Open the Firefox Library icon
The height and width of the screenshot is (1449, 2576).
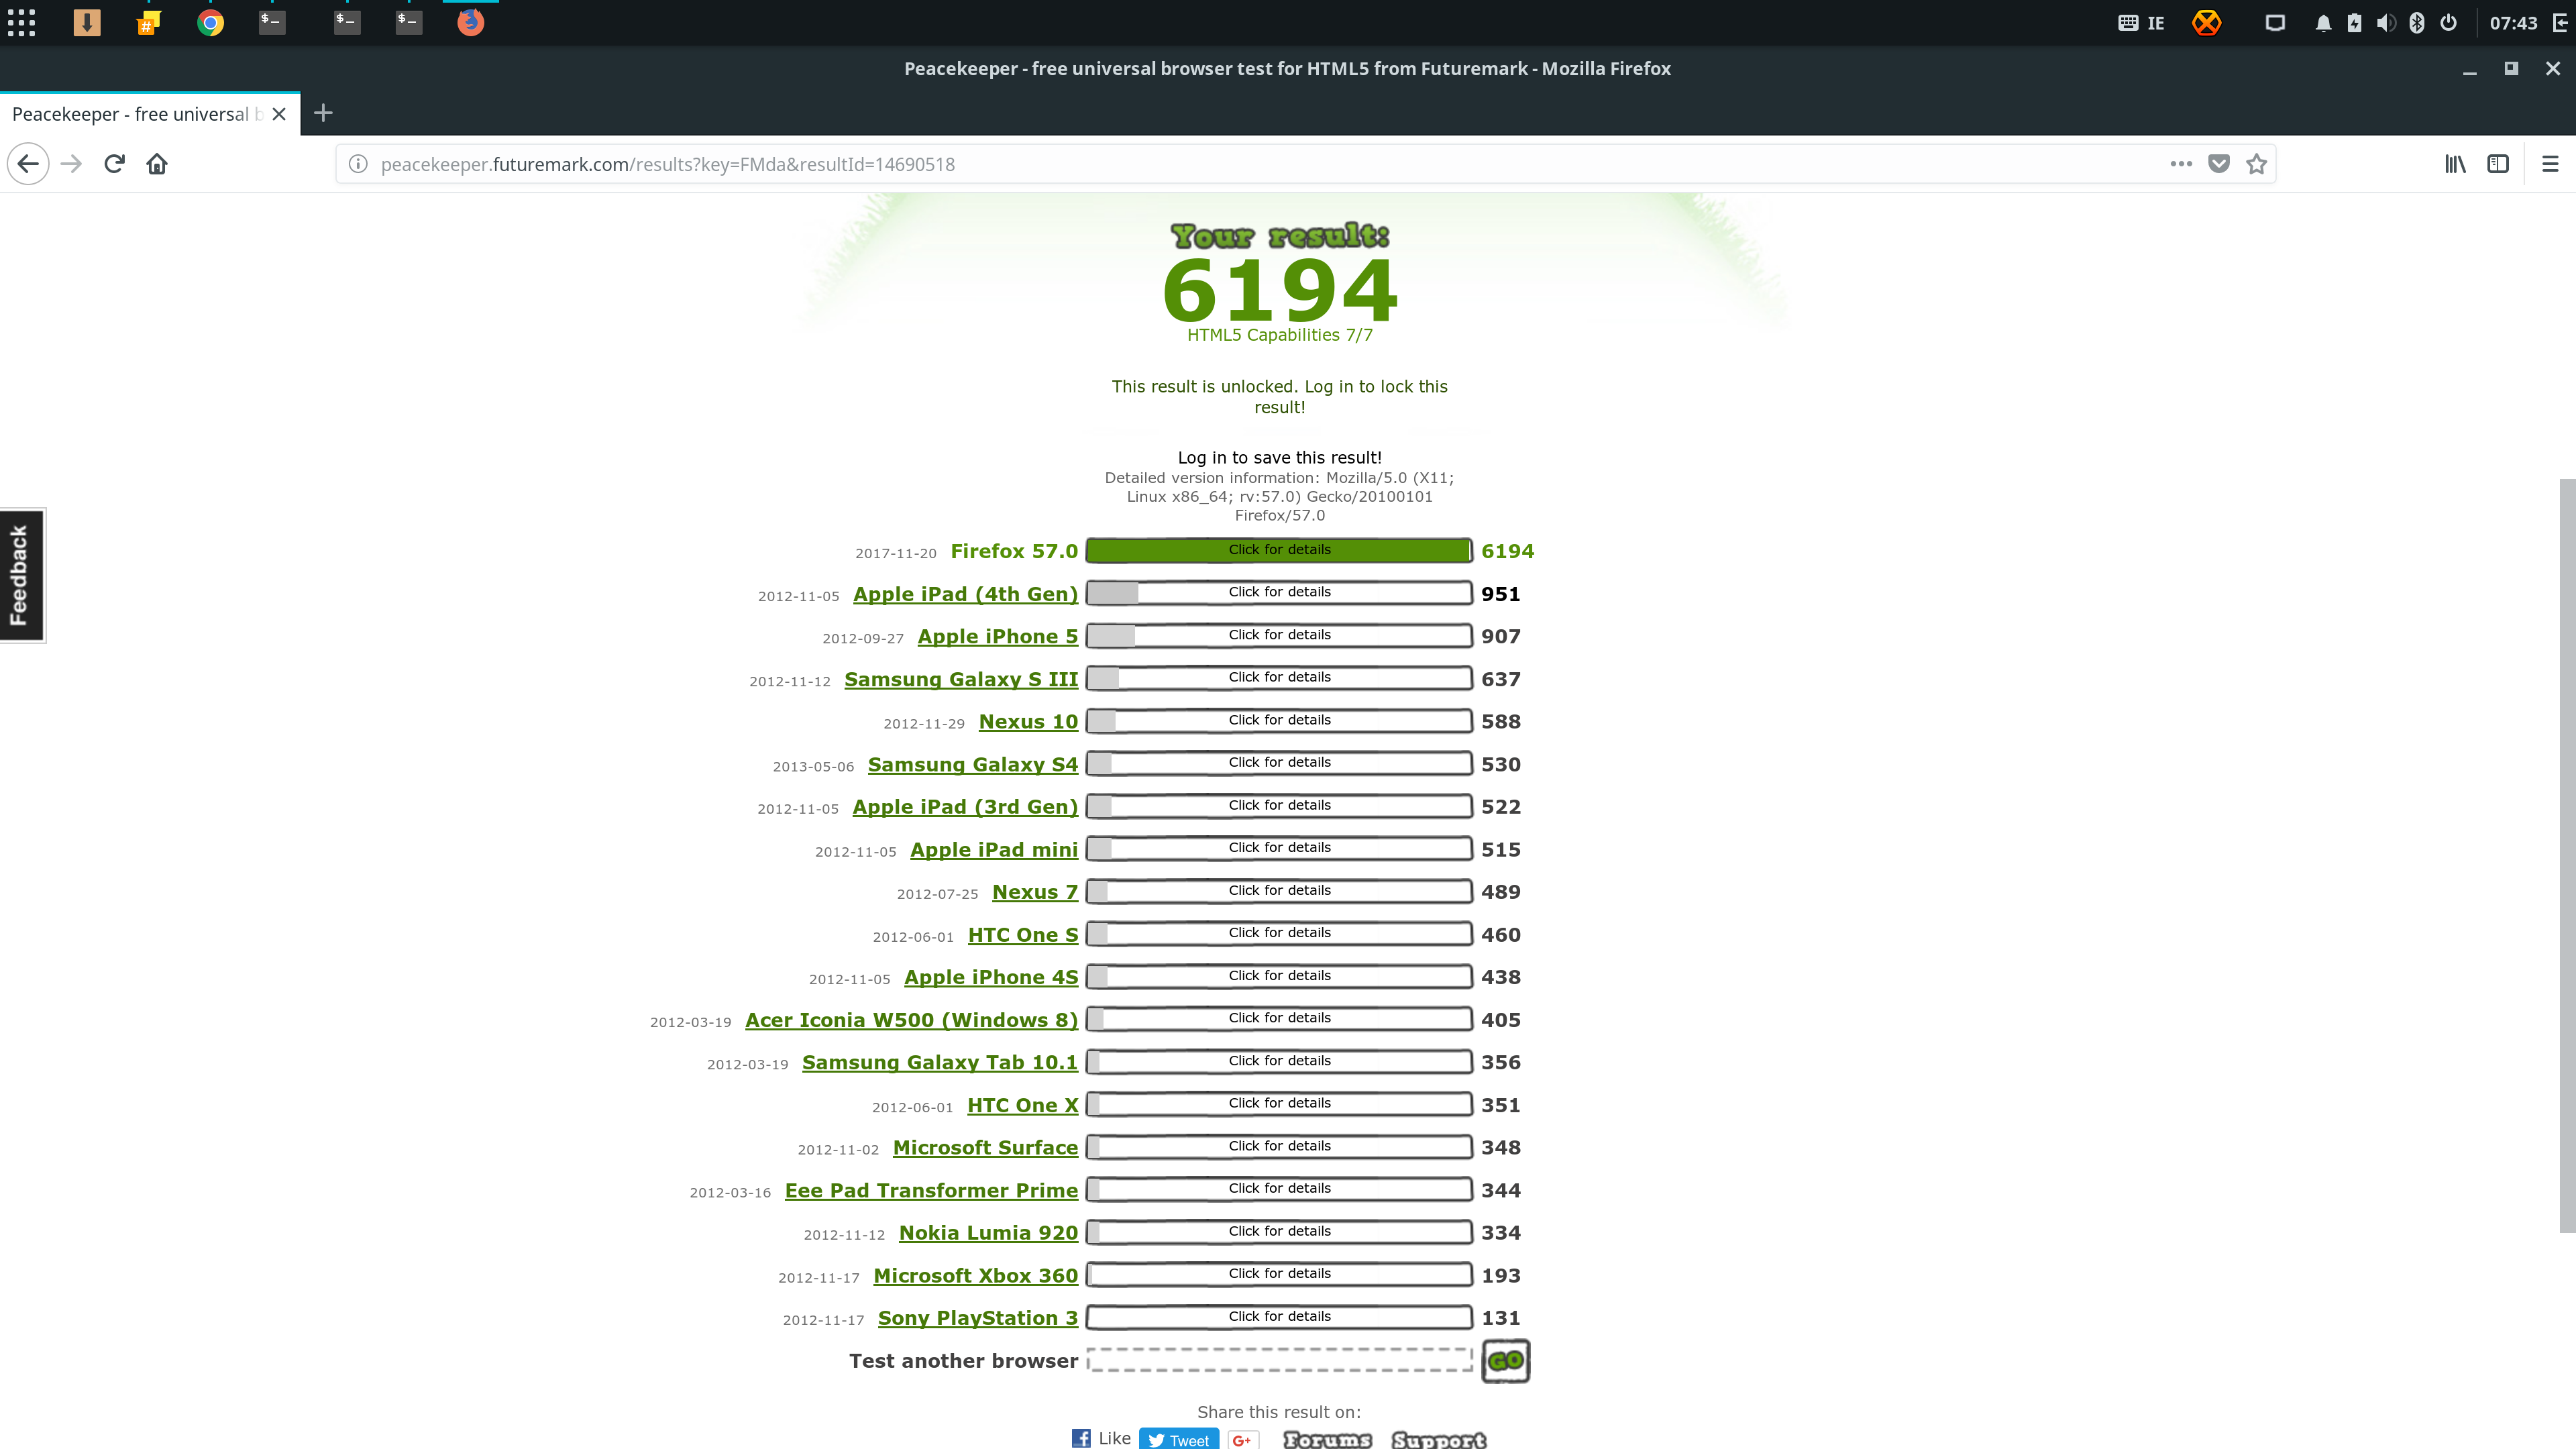[x=2455, y=164]
